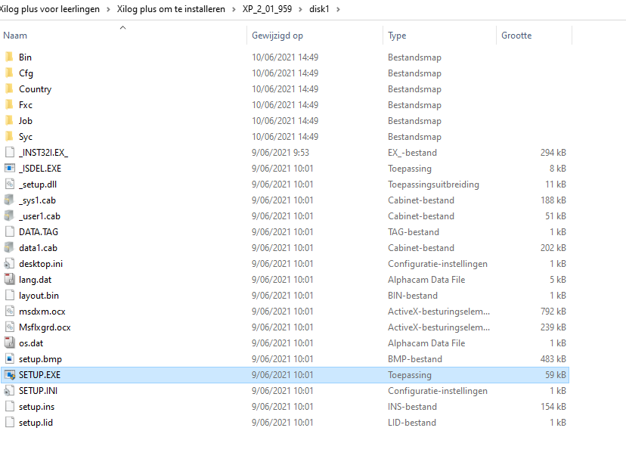Click the Job folder icon
The image size is (626, 462).
click(x=10, y=120)
